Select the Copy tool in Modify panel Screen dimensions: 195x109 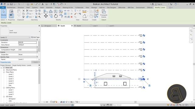click(51, 16)
